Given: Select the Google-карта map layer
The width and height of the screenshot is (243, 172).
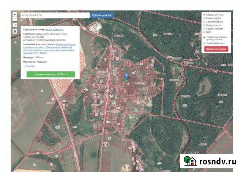Looking at the screenshot, I should click(204, 25).
